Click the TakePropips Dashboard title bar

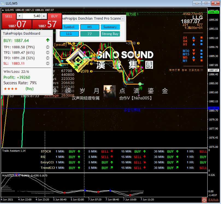click(27, 33)
